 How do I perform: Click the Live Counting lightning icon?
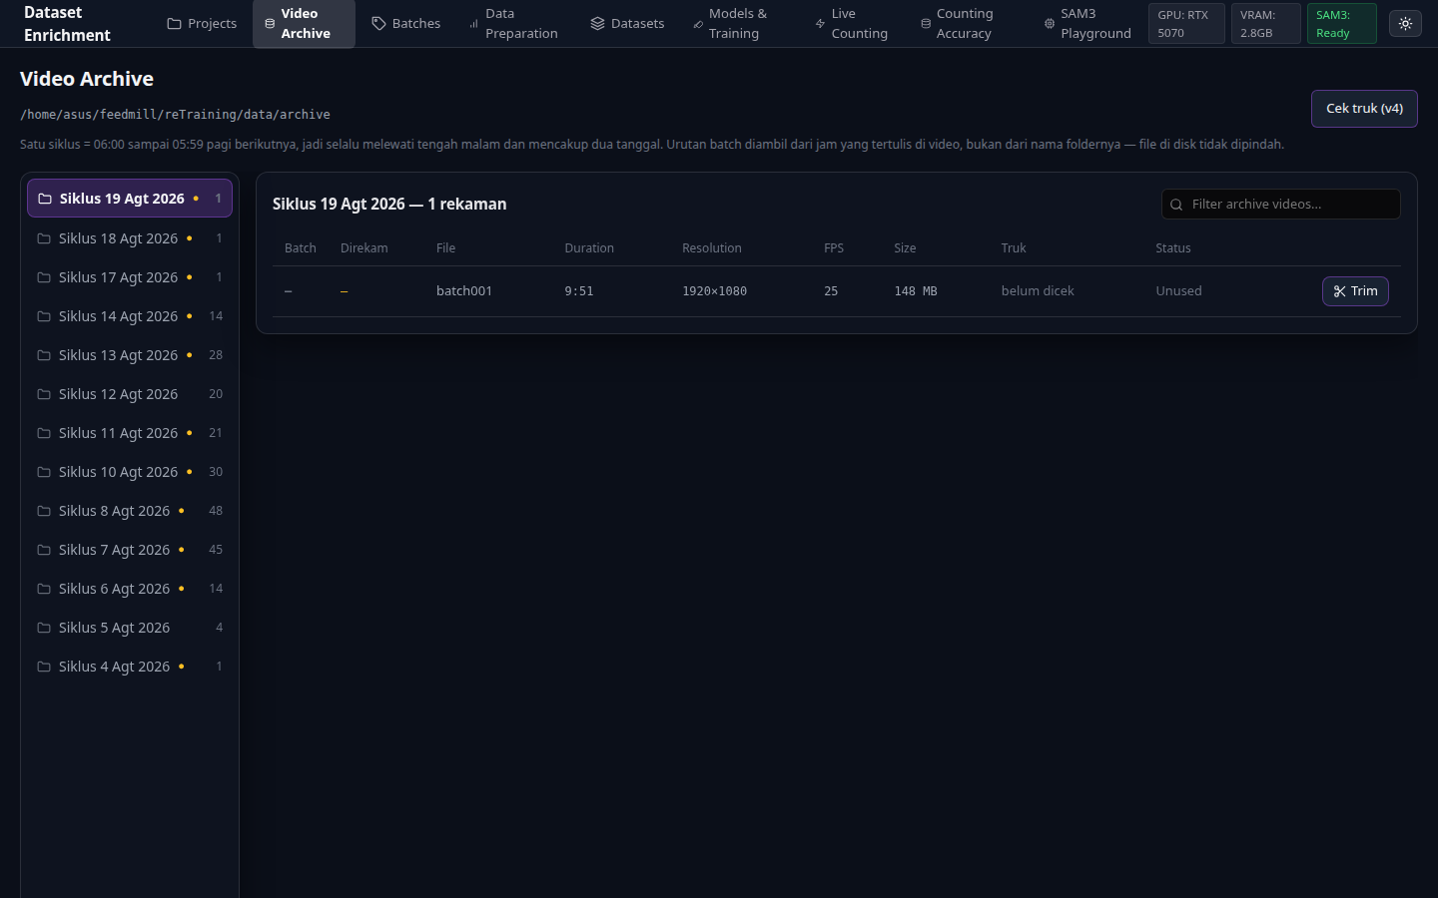820,23
